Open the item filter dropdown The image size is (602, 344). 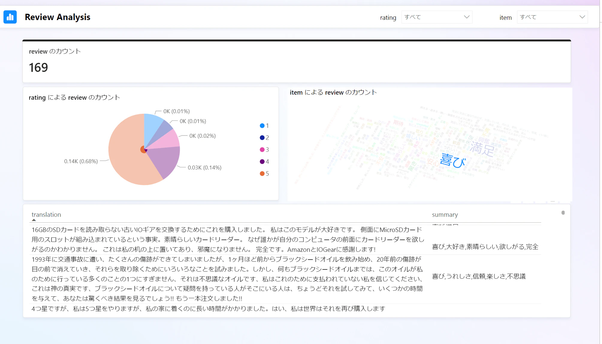pyautogui.click(x=552, y=17)
